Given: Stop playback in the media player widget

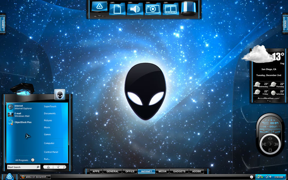Looking at the screenshot, I should click(270, 150).
